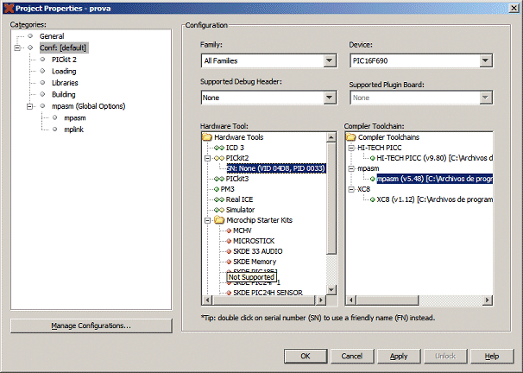Choose Real ICE hardware tool
Image resolution: width=523 pixels, height=373 pixels.
click(238, 199)
